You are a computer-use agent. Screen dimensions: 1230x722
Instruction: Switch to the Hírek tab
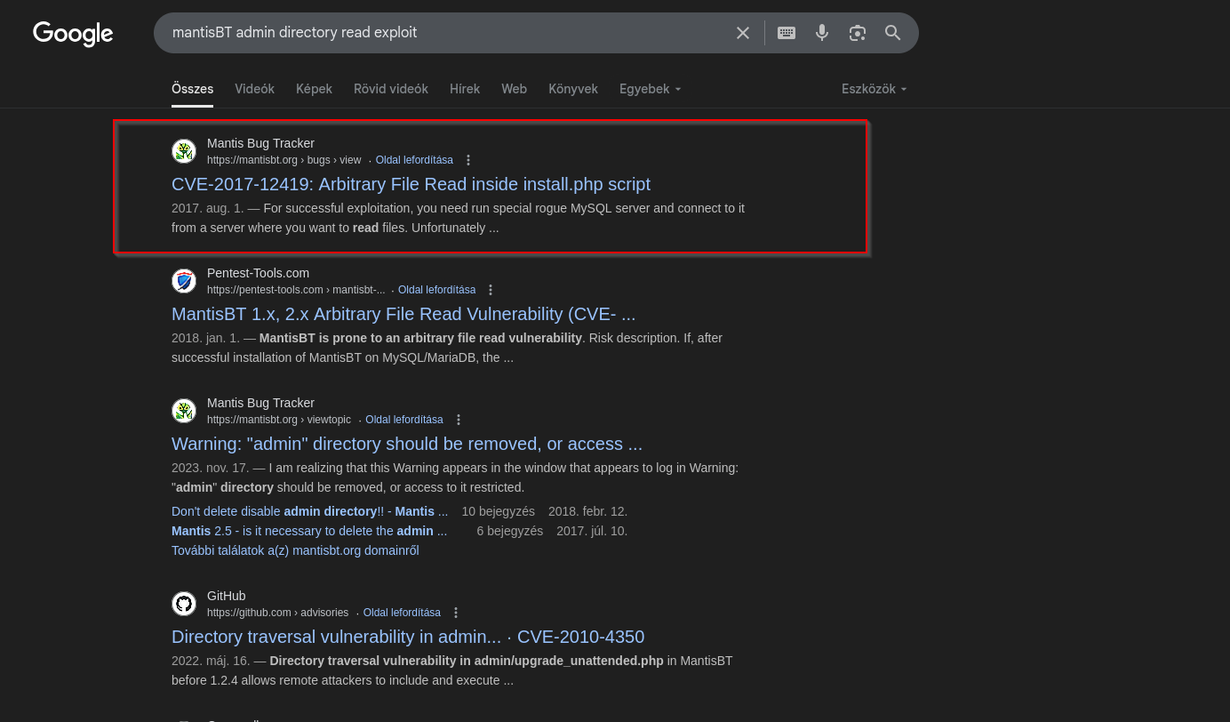point(465,89)
